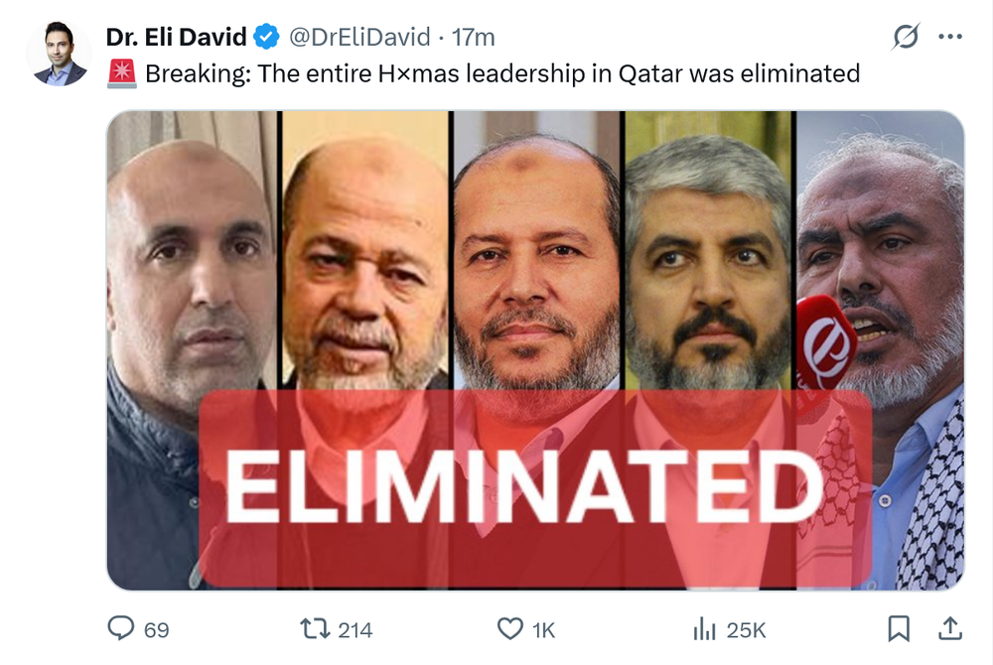The height and width of the screenshot is (665, 993).
Task: Open view analytics bar chart icon
Action: coord(704,629)
